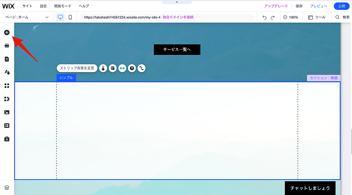Click the チャットしましょう chat button
The height and width of the screenshot is (195, 352).
(x=310, y=188)
